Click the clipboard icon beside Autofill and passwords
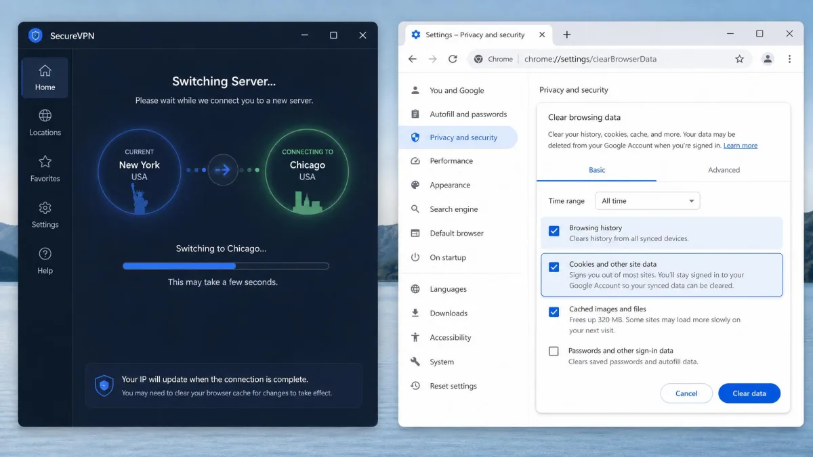Viewport: 813px width, 457px height. 415,114
